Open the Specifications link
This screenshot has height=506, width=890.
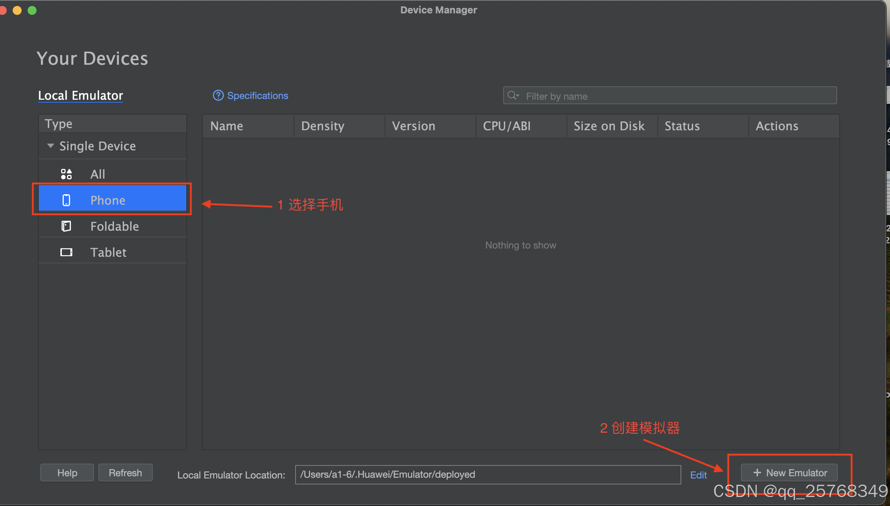258,96
